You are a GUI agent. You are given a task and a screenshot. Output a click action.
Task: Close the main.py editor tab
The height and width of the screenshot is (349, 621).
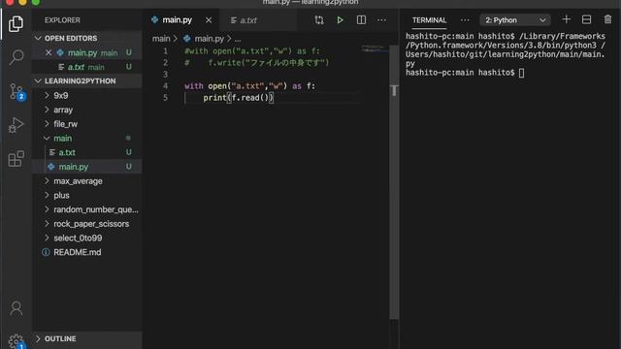[209, 20]
